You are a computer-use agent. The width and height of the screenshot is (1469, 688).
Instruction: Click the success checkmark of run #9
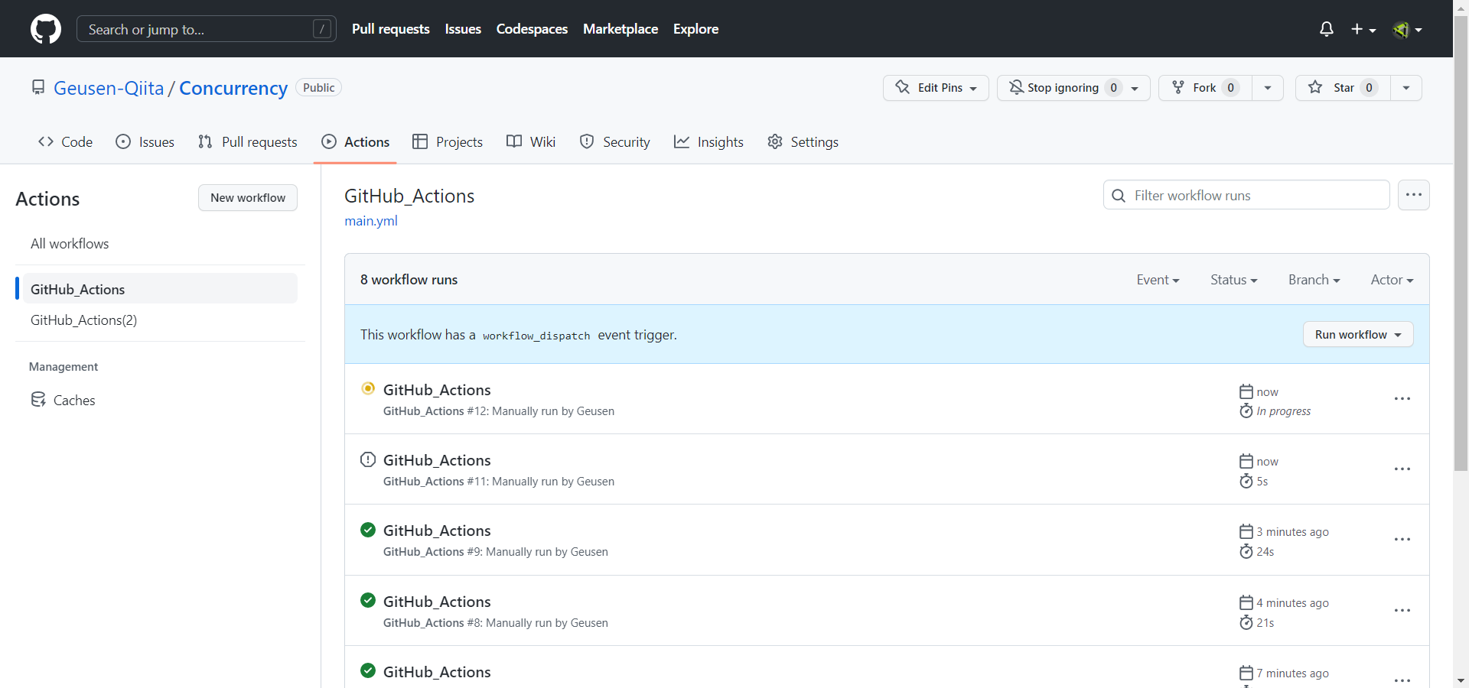click(x=368, y=530)
